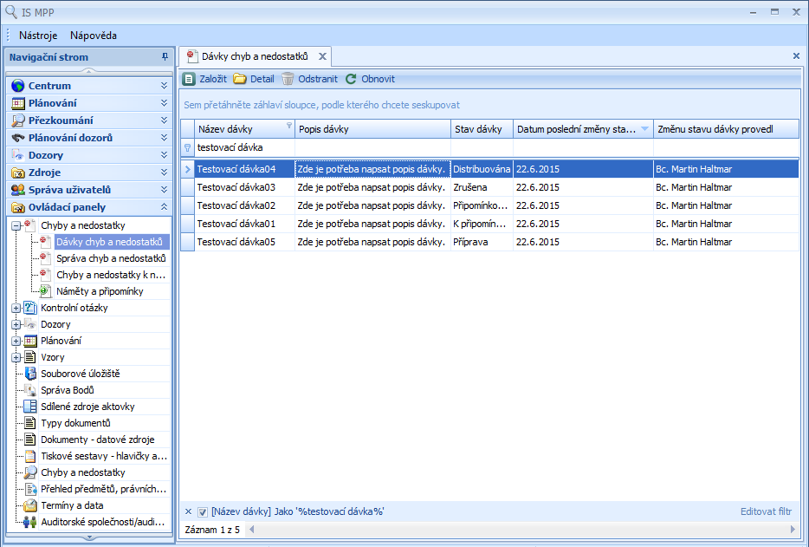Select the Testovací dávka02 row
This screenshot has width=809, height=547.
click(x=489, y=205)
